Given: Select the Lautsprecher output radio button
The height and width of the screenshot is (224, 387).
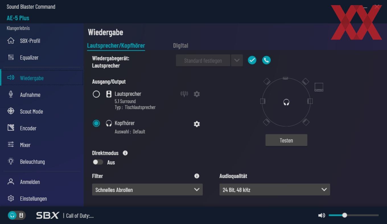Looking at the screenshot, I should point(96,94).
